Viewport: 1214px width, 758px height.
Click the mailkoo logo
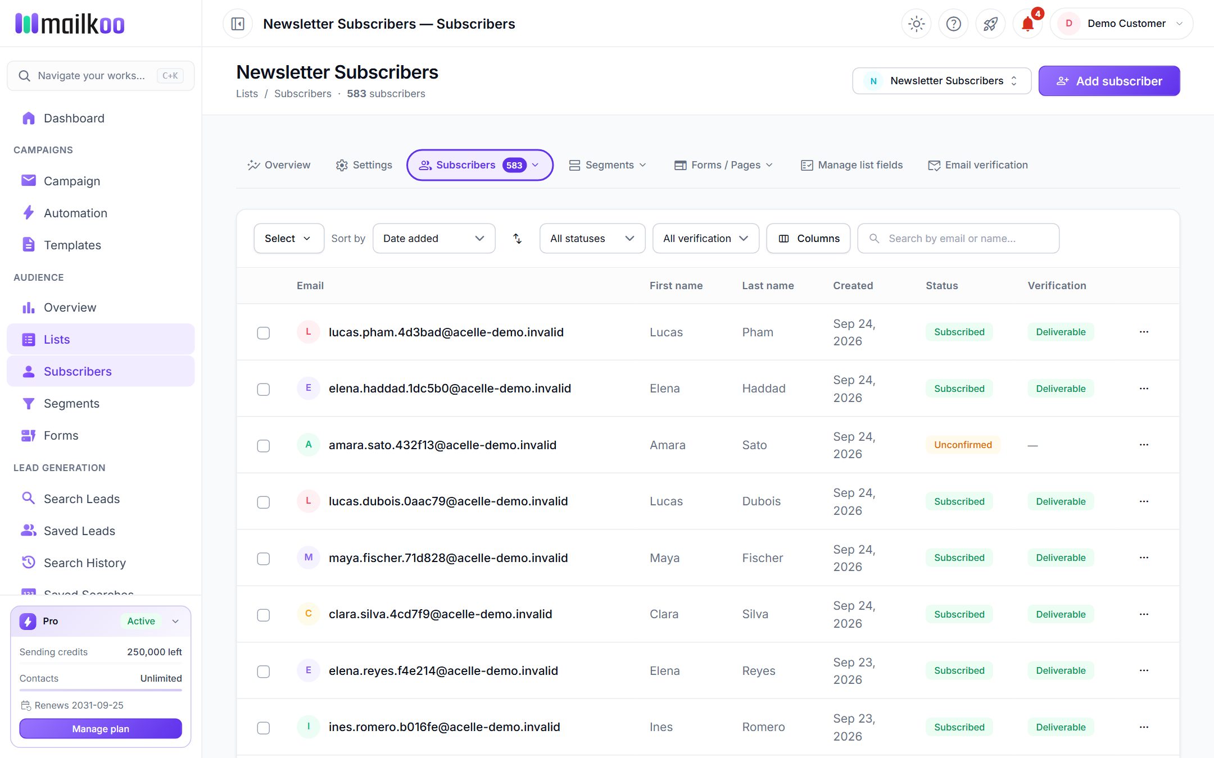point(70,24)
